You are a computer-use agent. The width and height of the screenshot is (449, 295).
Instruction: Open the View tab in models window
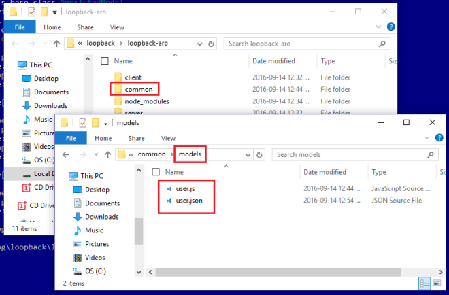click(x=168, y=138)
